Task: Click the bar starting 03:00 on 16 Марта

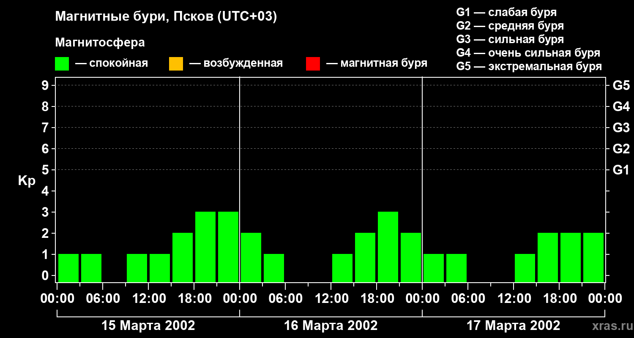Action: coord(274,268)
